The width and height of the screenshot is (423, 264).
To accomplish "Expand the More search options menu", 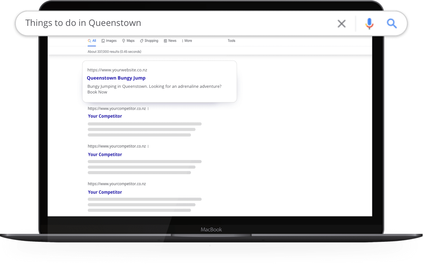I will pyautogui.click(x=187, y=41).
